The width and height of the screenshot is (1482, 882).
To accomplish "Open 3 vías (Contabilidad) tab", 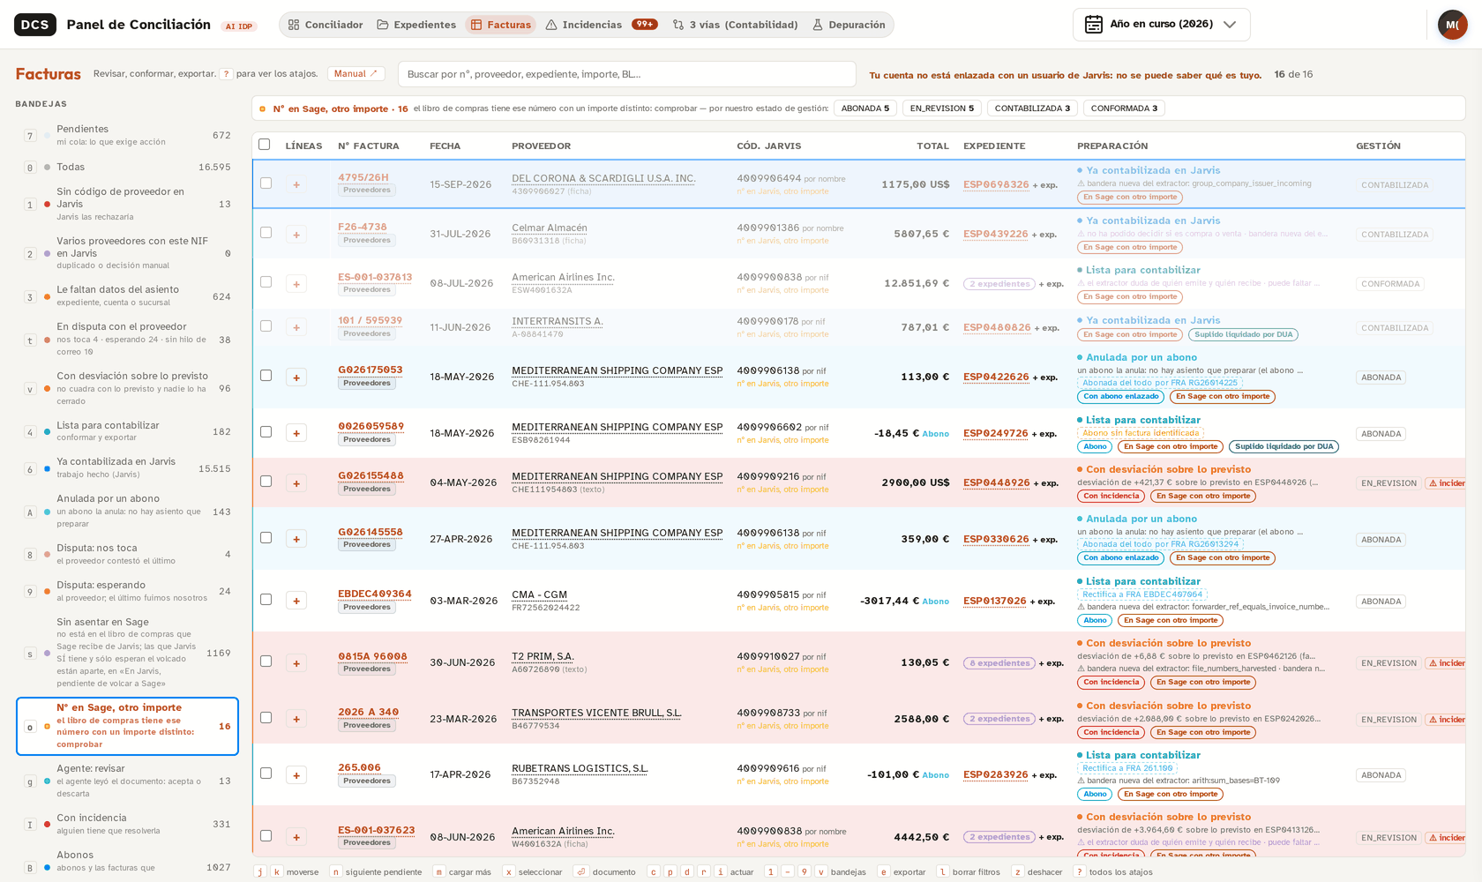I will pyautogui.click(x=735, y=25).
